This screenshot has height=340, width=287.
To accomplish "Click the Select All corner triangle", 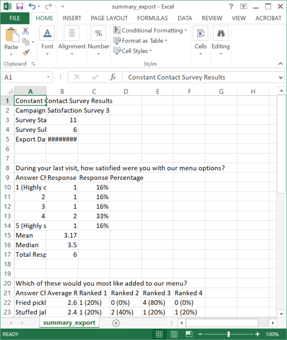I will click(x=9, y=91).
